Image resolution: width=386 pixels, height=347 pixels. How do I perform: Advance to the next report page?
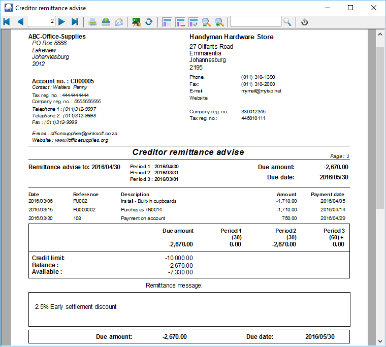(61, 22)
